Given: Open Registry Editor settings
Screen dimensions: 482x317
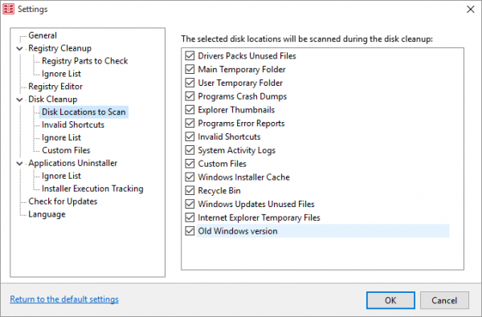Looking at the screenshot, I should [x=55, y=87].
